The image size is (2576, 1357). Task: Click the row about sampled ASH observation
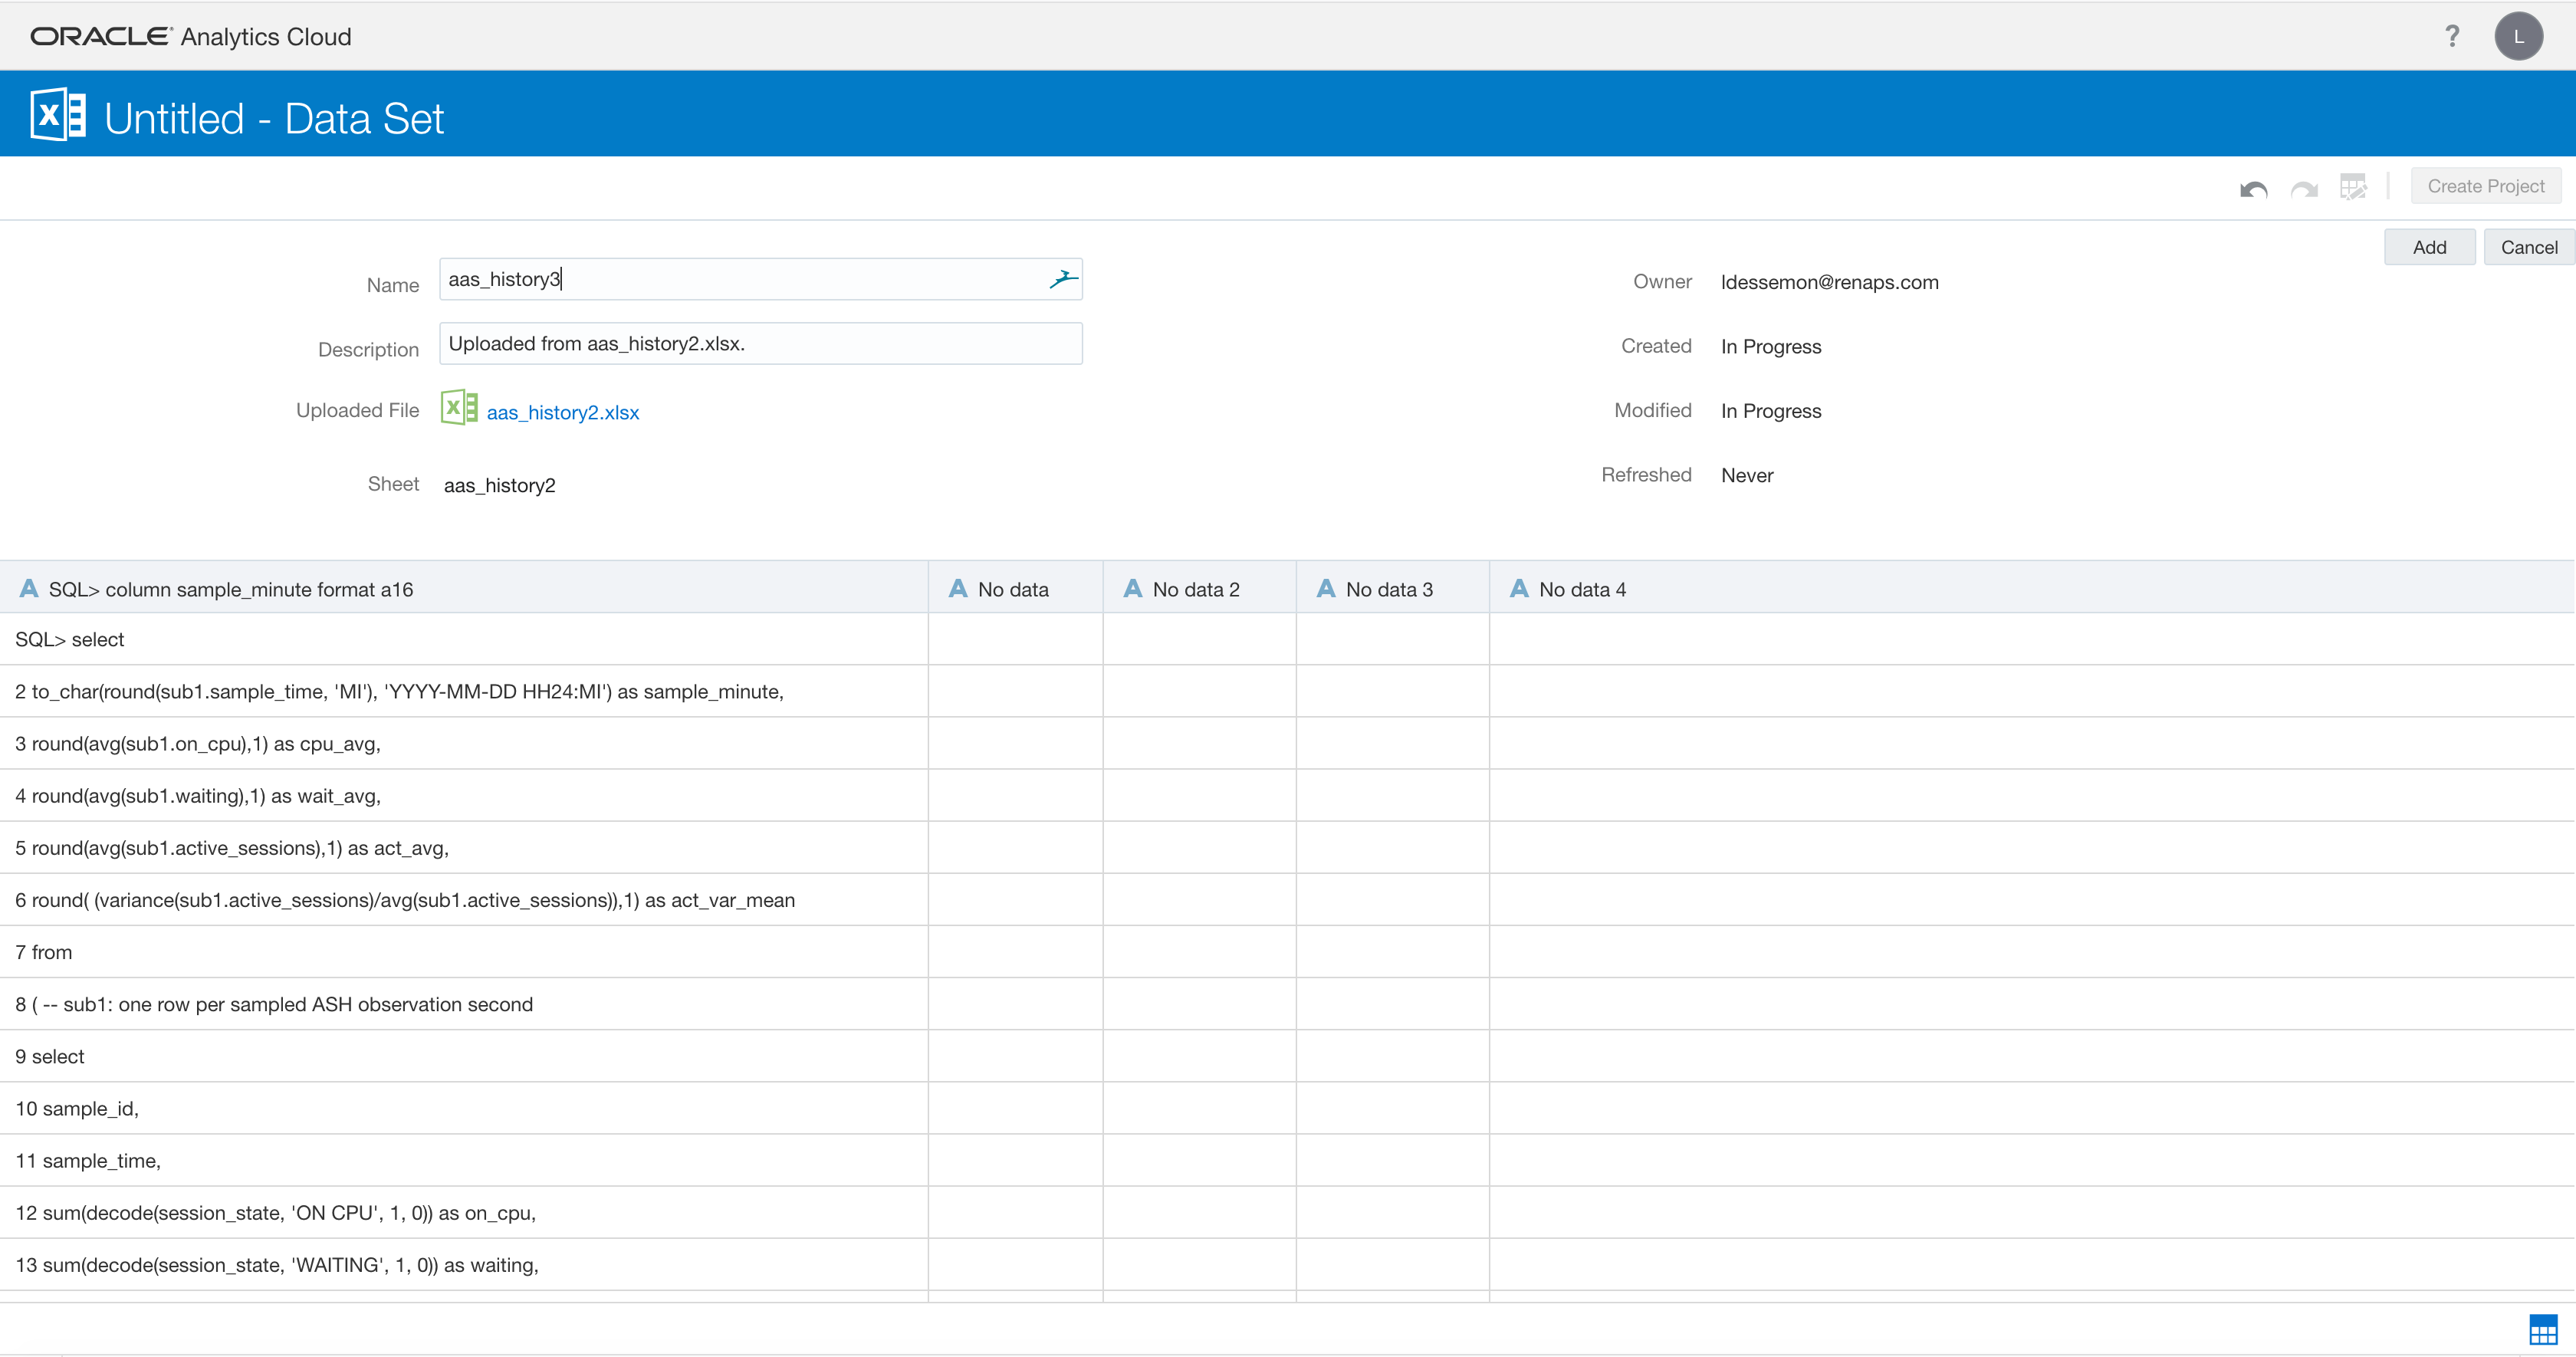tap(464, 1004)
